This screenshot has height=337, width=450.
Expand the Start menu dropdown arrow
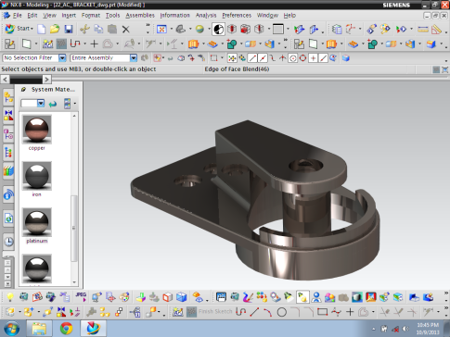[x=32, y=29]
